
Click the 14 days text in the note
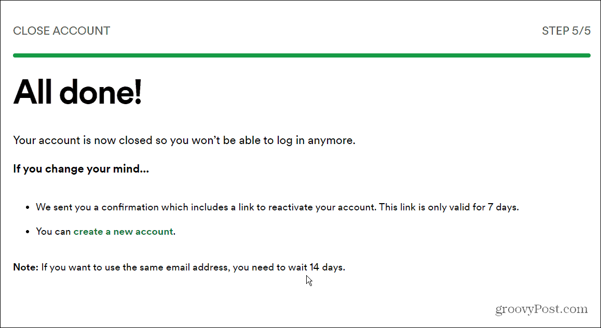pyautogui.click(x=327, y=267)
